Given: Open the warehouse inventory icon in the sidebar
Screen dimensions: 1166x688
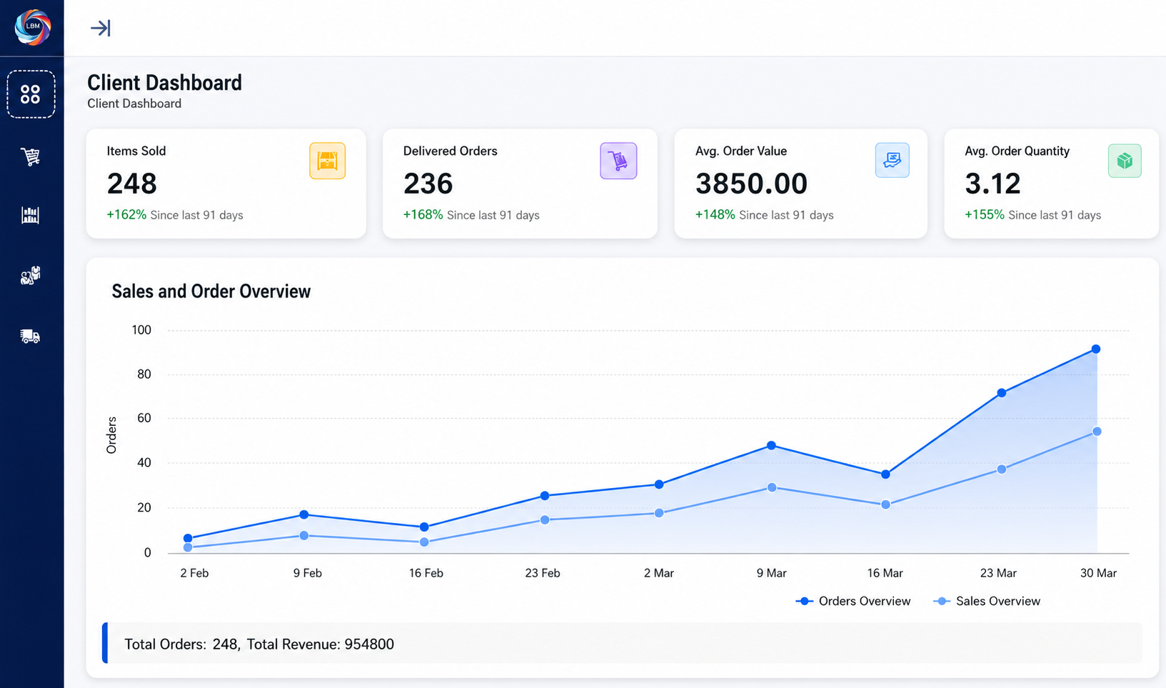Looking at the screenshot, I should (31, 215).
